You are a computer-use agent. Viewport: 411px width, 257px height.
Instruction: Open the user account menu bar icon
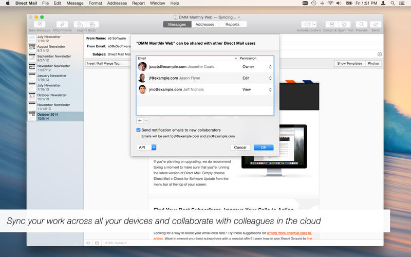tap(383, 3)
